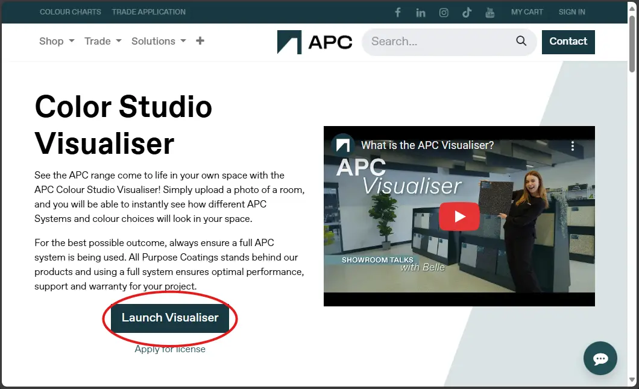Click the scrollbar down arrow

[x=632, y=379]
